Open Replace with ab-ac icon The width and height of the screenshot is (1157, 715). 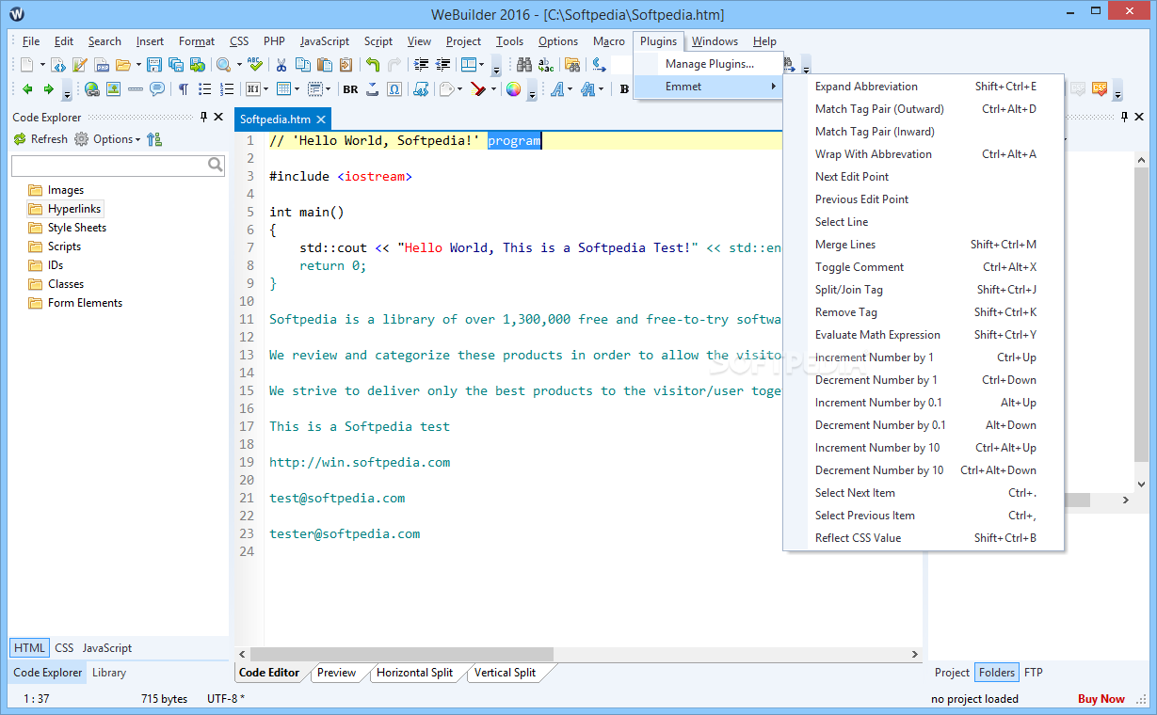coord(546,65)
